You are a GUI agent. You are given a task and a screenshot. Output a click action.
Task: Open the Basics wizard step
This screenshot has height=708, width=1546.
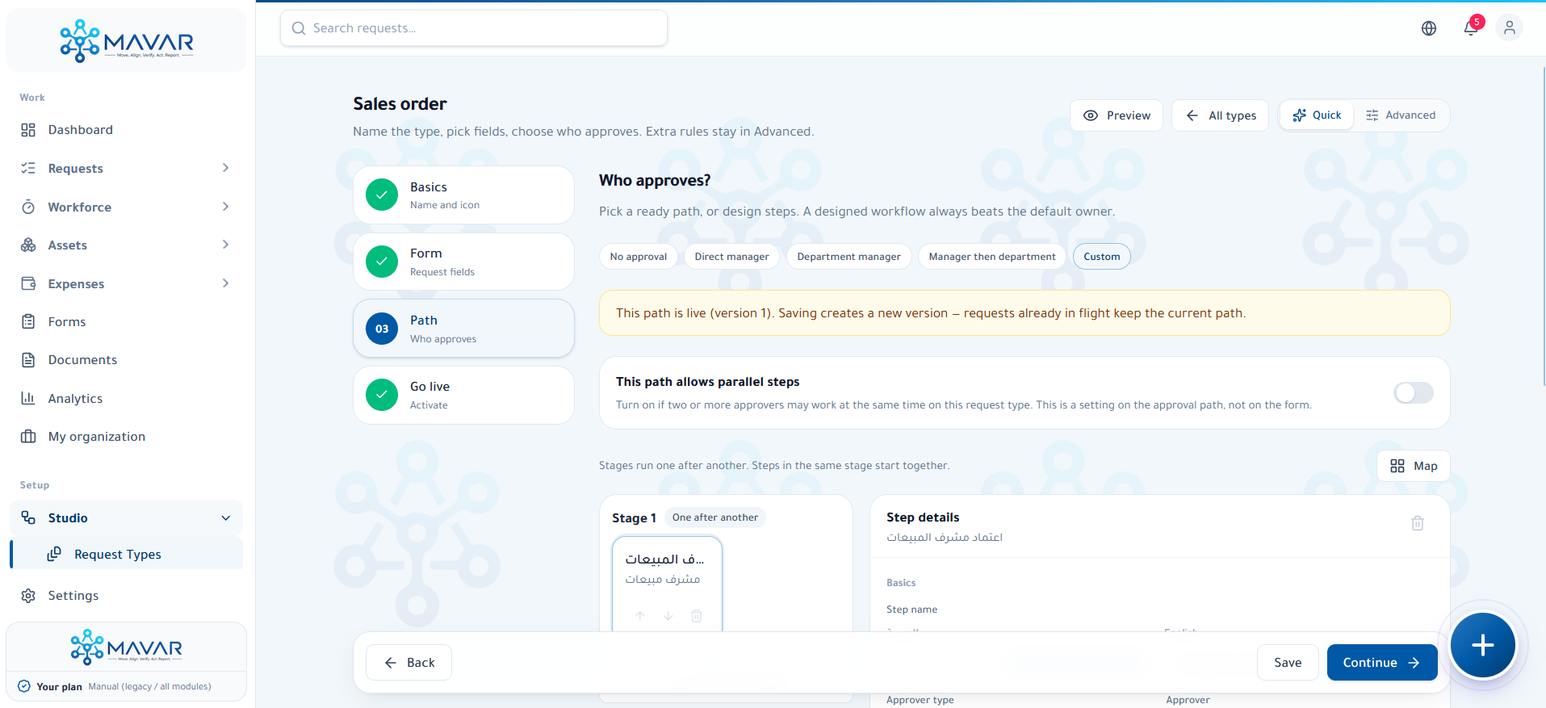(463, 195)
